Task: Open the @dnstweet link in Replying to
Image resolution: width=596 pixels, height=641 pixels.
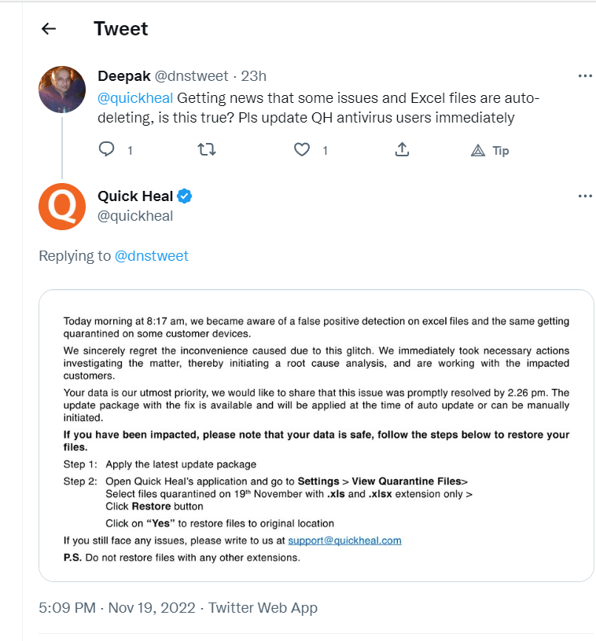Action: coord(152,256)
